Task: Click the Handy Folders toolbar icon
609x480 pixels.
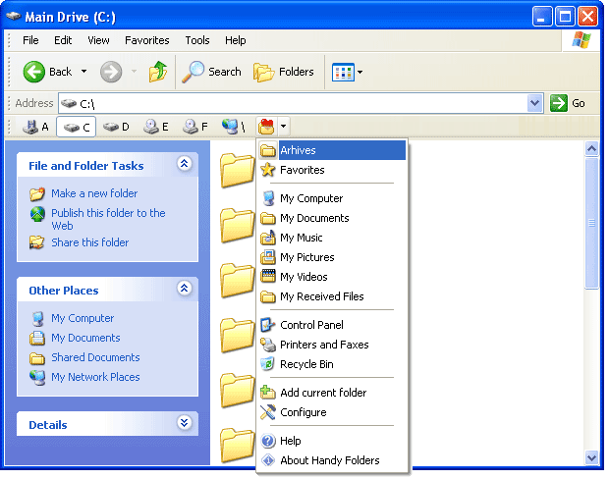Action: (x=266, y=127)
